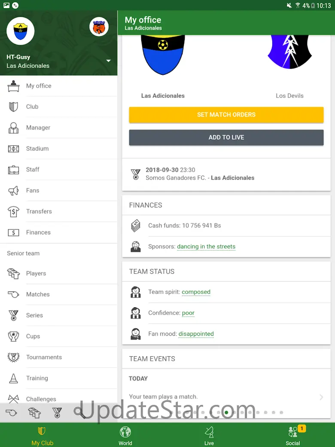
Task: Expand today's team event chevron
Action: tap(321, 397)
